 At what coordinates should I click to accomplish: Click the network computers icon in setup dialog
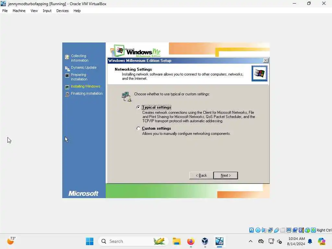pos(127,97)
